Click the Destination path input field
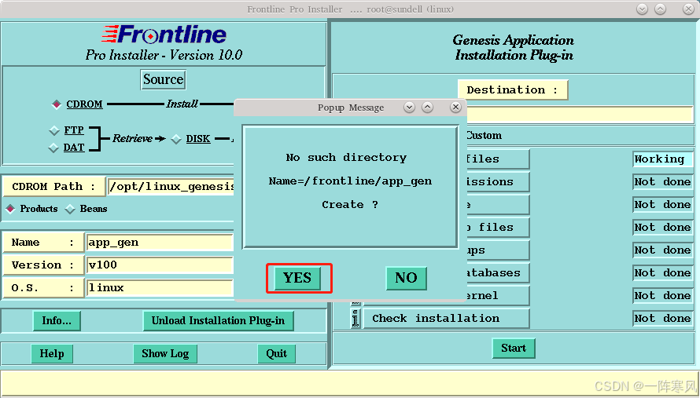Screen dimensions: 700x398 pos(580,115)
